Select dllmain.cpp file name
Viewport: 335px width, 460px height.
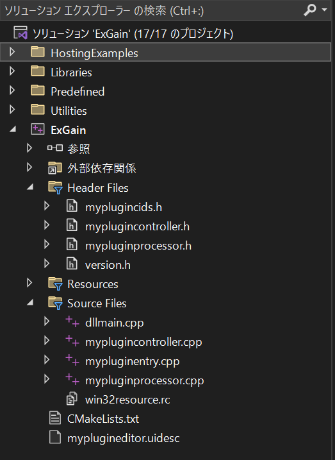[115, 323]
